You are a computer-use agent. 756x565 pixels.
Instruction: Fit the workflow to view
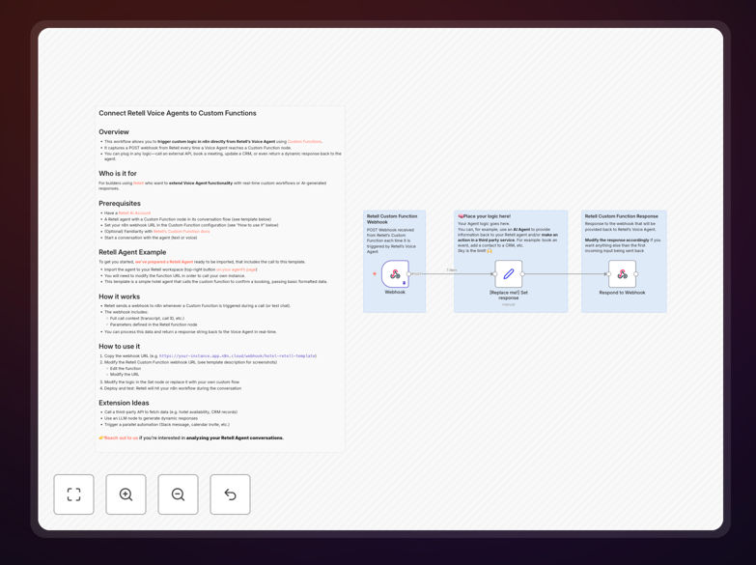coord(73,494)
